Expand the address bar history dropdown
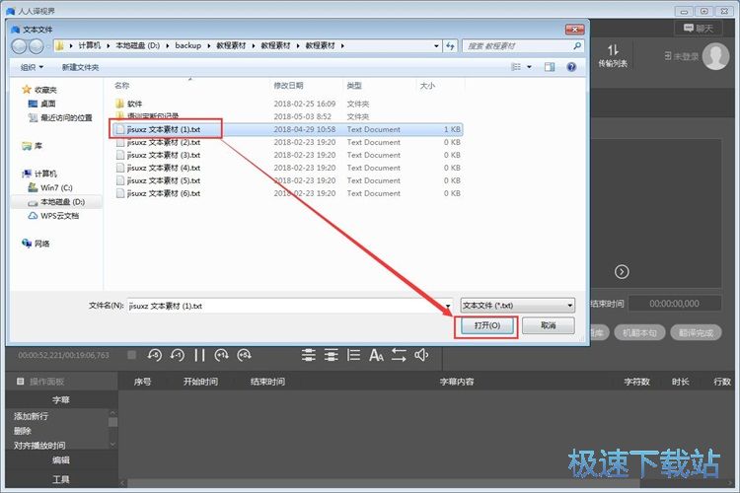 [x=436, y=45]
